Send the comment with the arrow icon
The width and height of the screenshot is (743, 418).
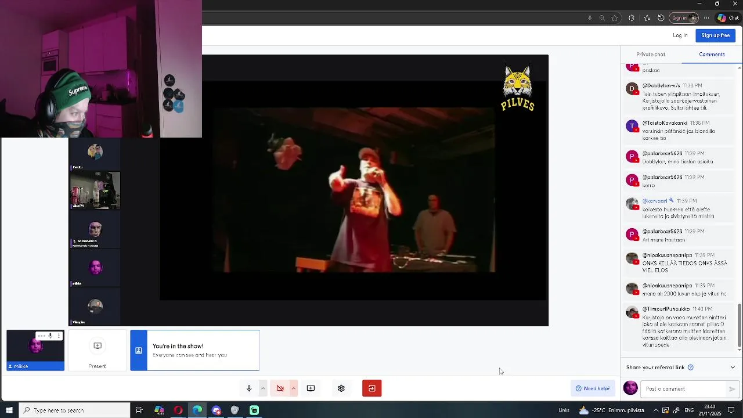pos(732,389)
